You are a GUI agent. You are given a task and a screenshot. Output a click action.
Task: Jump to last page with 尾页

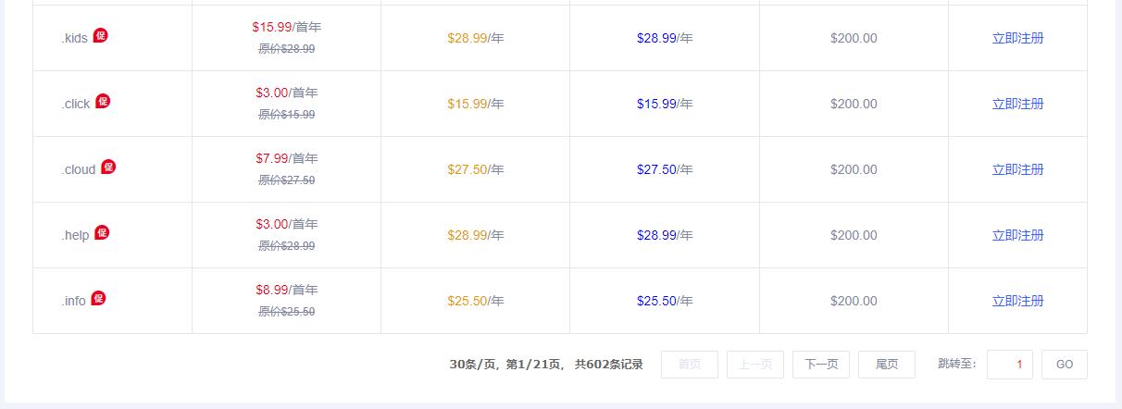886,365
